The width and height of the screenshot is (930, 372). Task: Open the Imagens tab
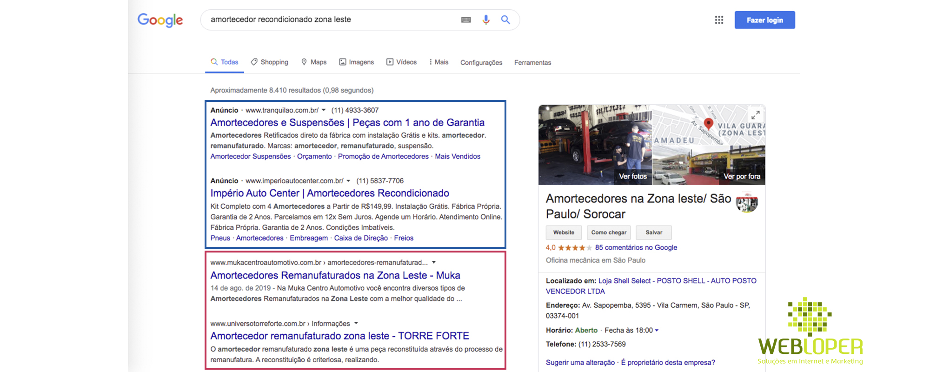[x=357, y=62]
